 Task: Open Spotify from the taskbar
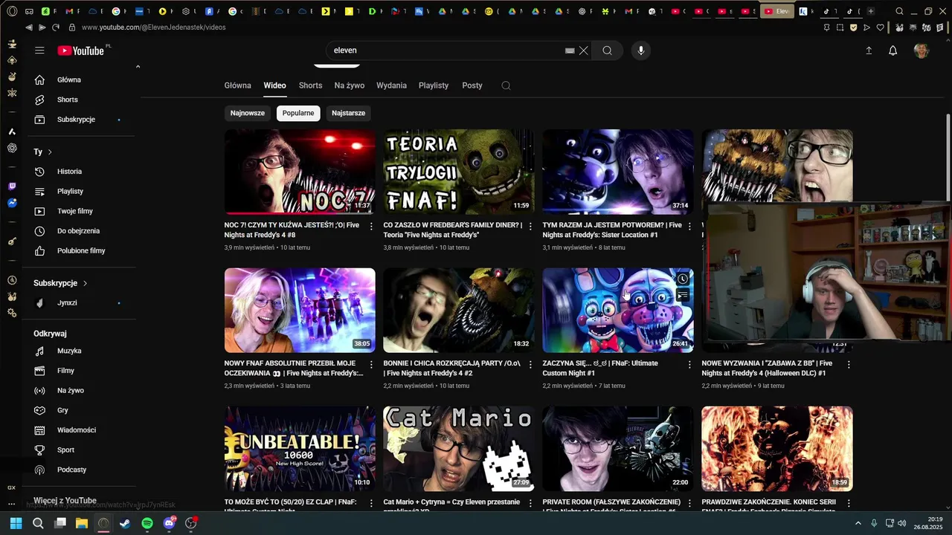click(147, 523)
